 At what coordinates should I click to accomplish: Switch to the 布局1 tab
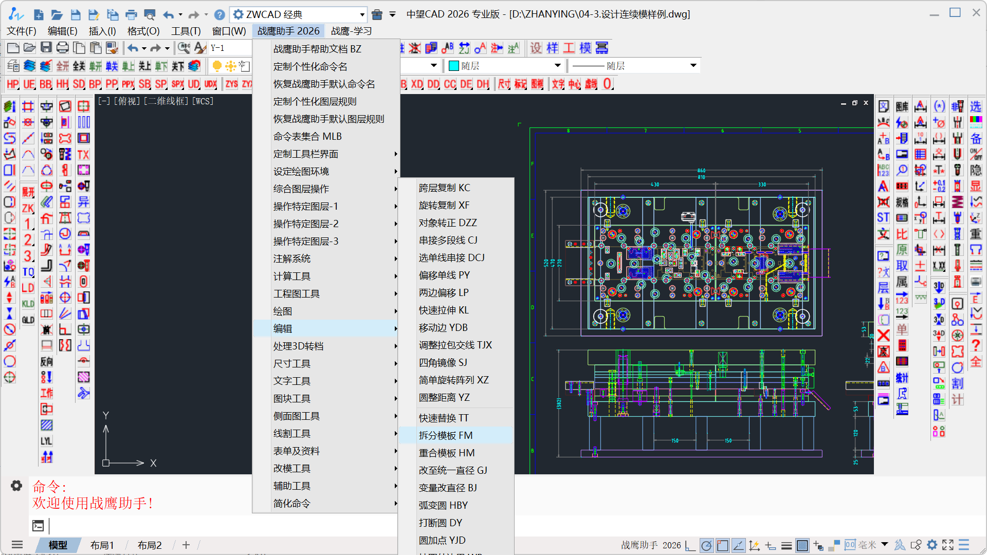(102, 545)
